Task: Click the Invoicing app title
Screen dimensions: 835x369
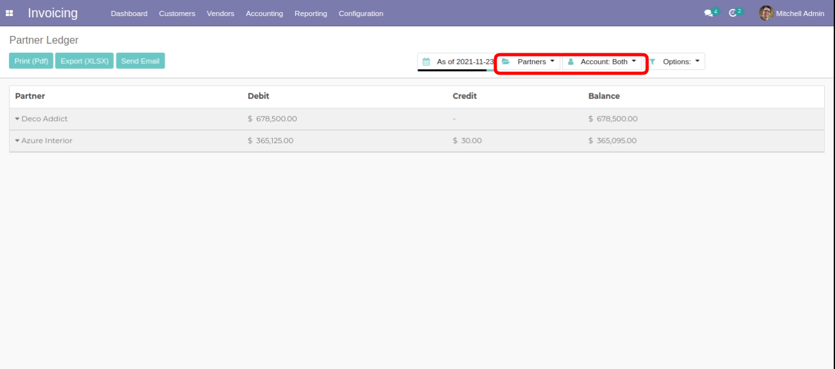Action: pyautogui.click(x=53, y=14)
